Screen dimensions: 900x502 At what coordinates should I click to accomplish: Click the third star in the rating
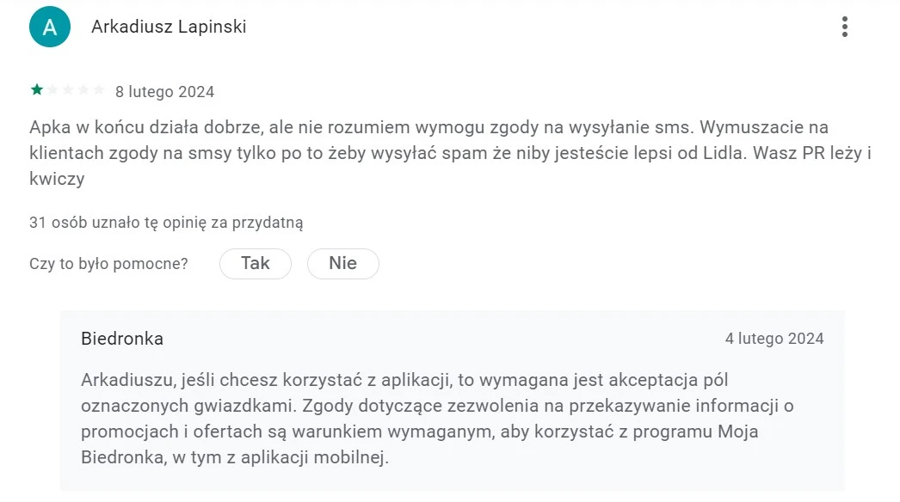coord(68,90)
